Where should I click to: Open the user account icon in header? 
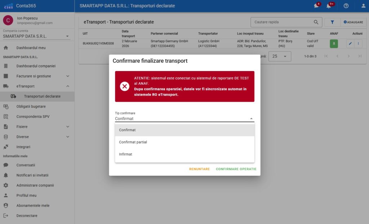click(x=363, y=6)
